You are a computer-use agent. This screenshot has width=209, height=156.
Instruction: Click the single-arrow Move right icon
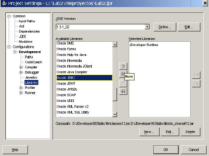123,66
